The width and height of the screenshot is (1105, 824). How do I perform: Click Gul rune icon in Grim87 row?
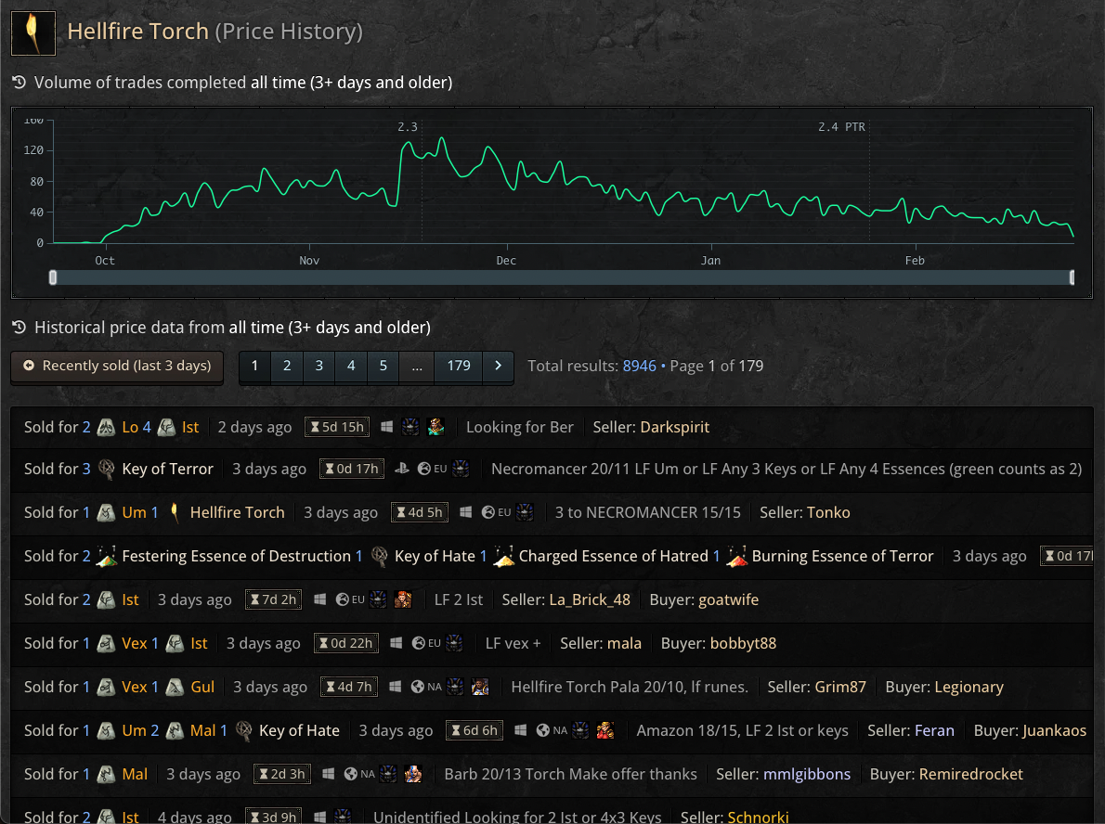tap(175, 688)
